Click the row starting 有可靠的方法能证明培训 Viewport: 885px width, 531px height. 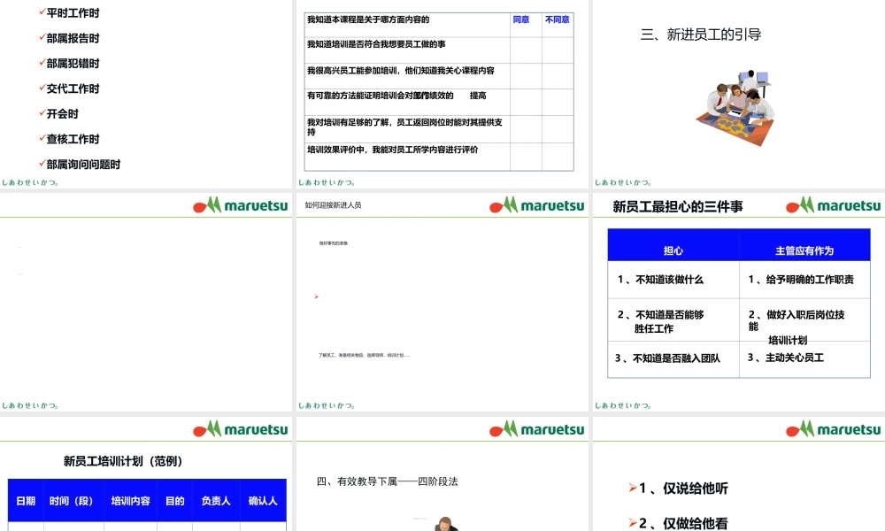[439, 102]
